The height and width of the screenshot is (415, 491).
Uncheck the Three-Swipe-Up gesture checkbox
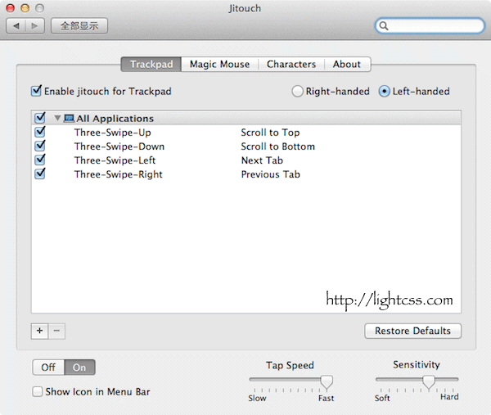coord(40,132)
